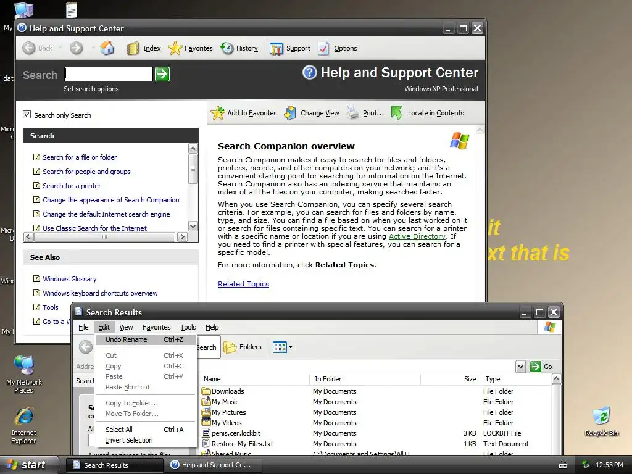Open the Index in Help and Support

(144, 48)
